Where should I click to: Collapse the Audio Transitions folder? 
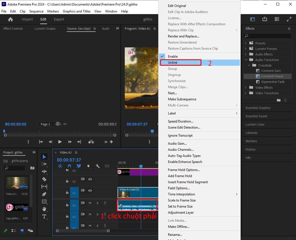point(246,60)
